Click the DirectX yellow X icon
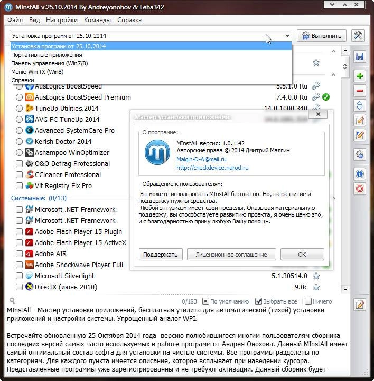 click(30, 287)
